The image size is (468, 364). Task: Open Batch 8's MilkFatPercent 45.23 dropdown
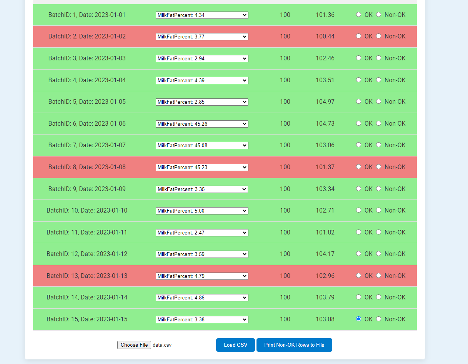(x=202, y=167)
